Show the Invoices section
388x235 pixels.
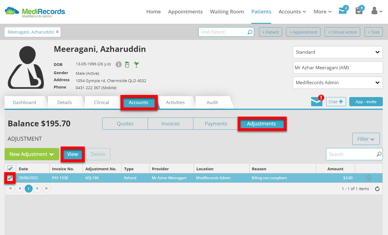click(171, 124)
